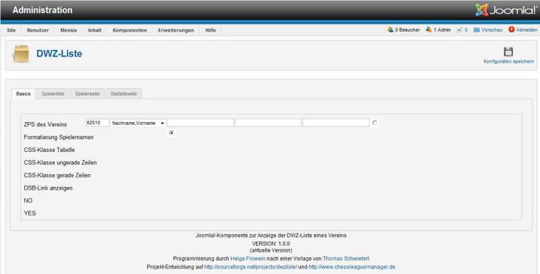Click the visitors icon beside 0 Besucher
The width and height of the screenshot is (540, 274).
(390, 30)
